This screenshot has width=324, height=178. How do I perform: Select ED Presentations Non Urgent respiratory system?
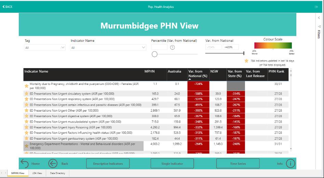pos(72,99)
